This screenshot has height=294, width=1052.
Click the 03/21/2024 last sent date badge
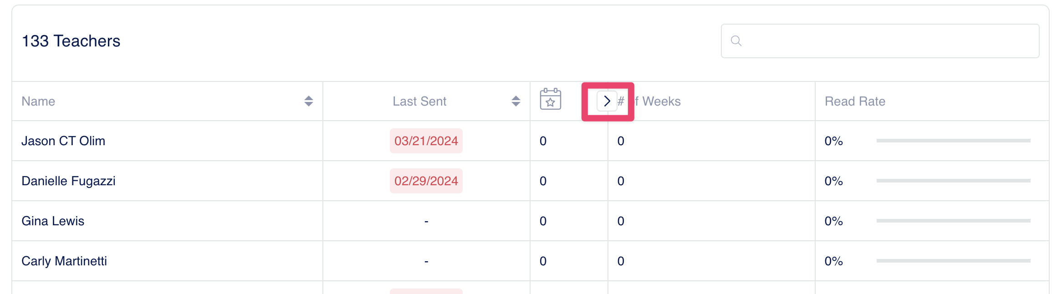(x=426, y=141)
